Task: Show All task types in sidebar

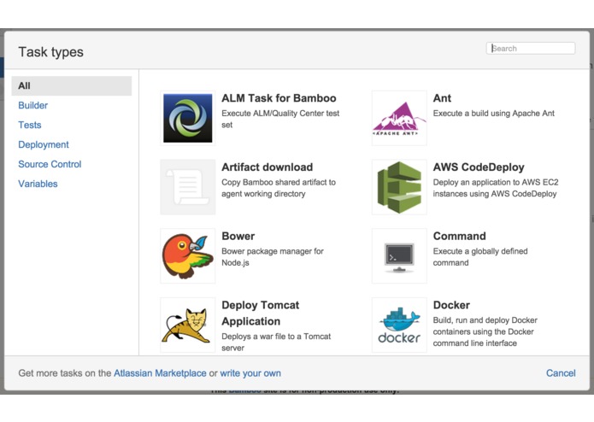Action: pyautogui.click(x=72, y=86)
